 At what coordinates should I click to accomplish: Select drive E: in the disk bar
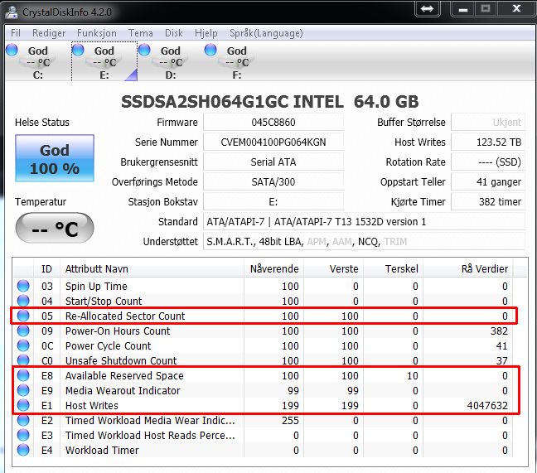pos(104,62)
